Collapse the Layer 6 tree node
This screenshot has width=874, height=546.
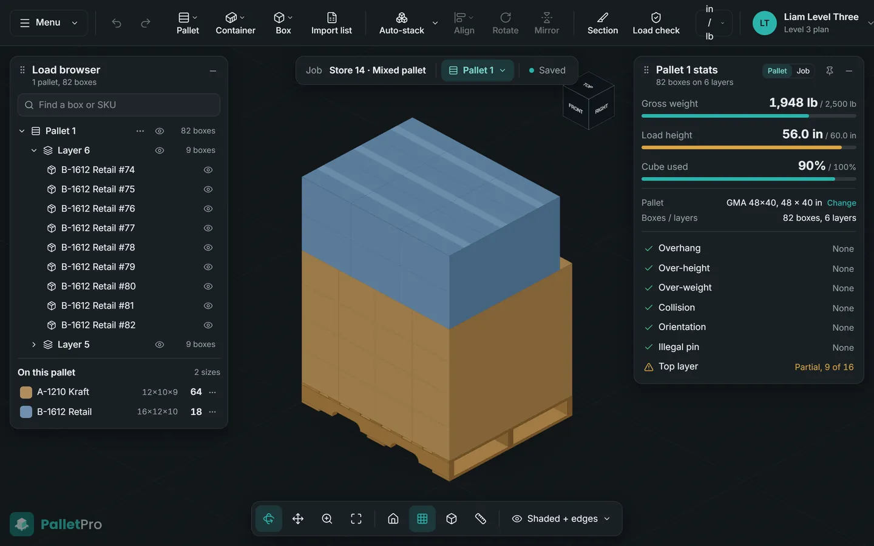click(34, 150)
